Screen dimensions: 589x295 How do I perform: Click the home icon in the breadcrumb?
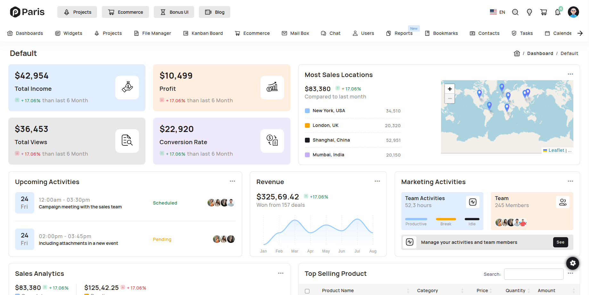click(x=517, y=53)
